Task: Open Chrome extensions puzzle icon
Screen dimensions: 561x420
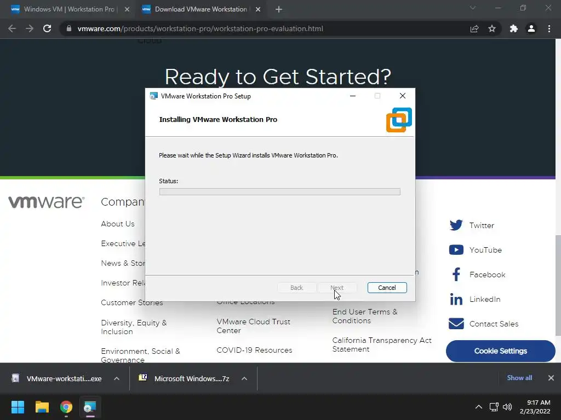Action: pyautogui.click(x=514, y=28)
